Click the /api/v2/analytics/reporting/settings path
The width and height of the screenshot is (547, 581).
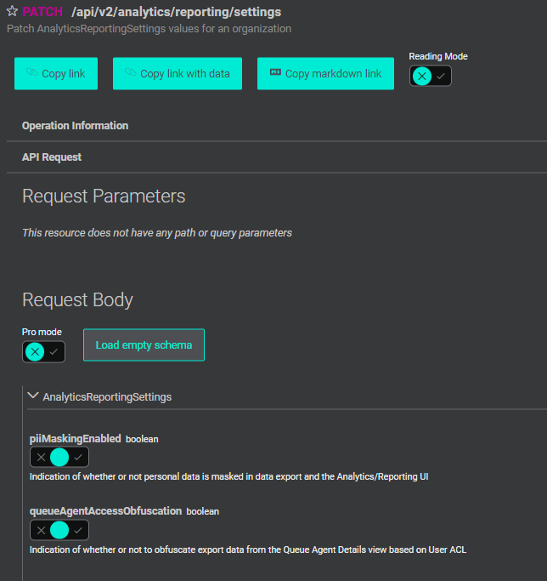(176, 12)
